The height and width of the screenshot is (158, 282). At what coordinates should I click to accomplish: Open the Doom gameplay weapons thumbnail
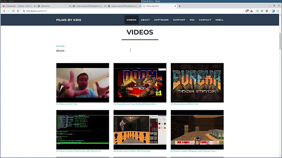(197, 129)
